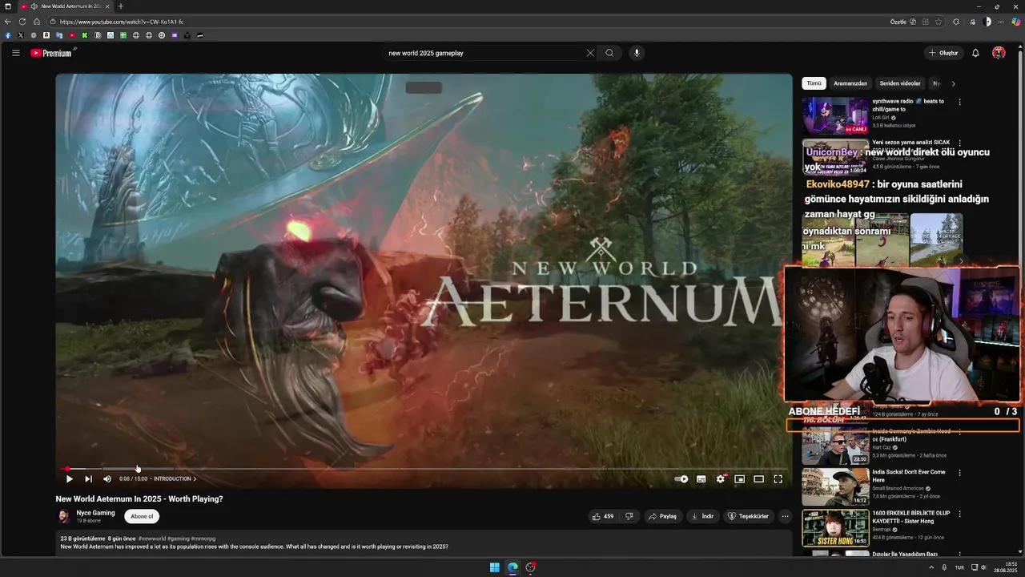Open the Facebook bookmark

pos(8,35)
